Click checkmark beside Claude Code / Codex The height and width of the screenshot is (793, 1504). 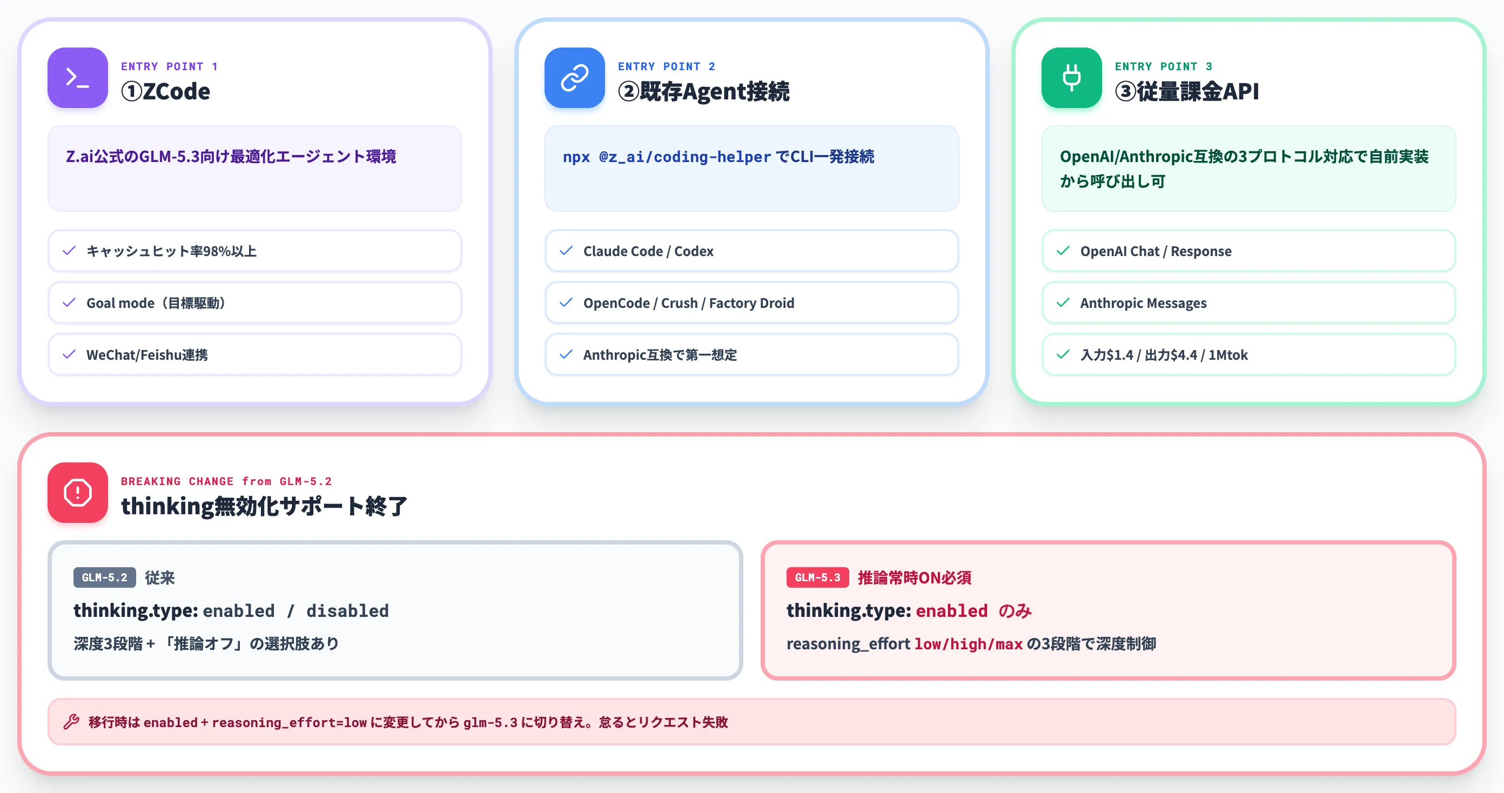(566, 251)
